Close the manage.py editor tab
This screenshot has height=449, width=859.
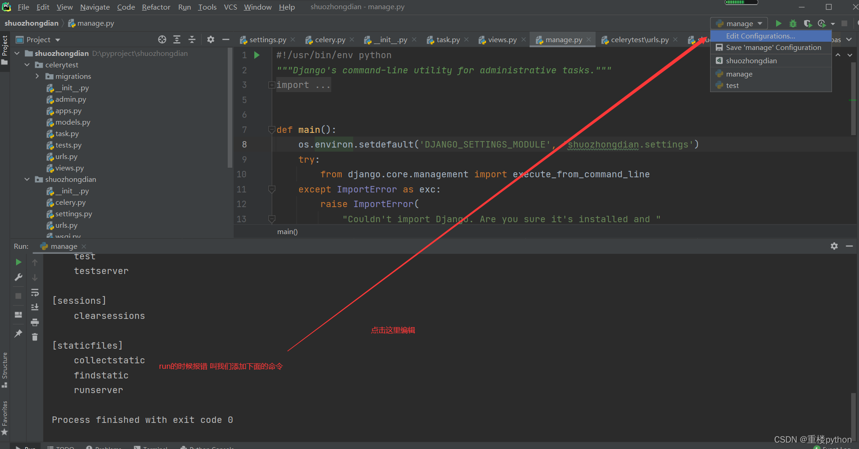pyautogui.click(x=589, y=40)
